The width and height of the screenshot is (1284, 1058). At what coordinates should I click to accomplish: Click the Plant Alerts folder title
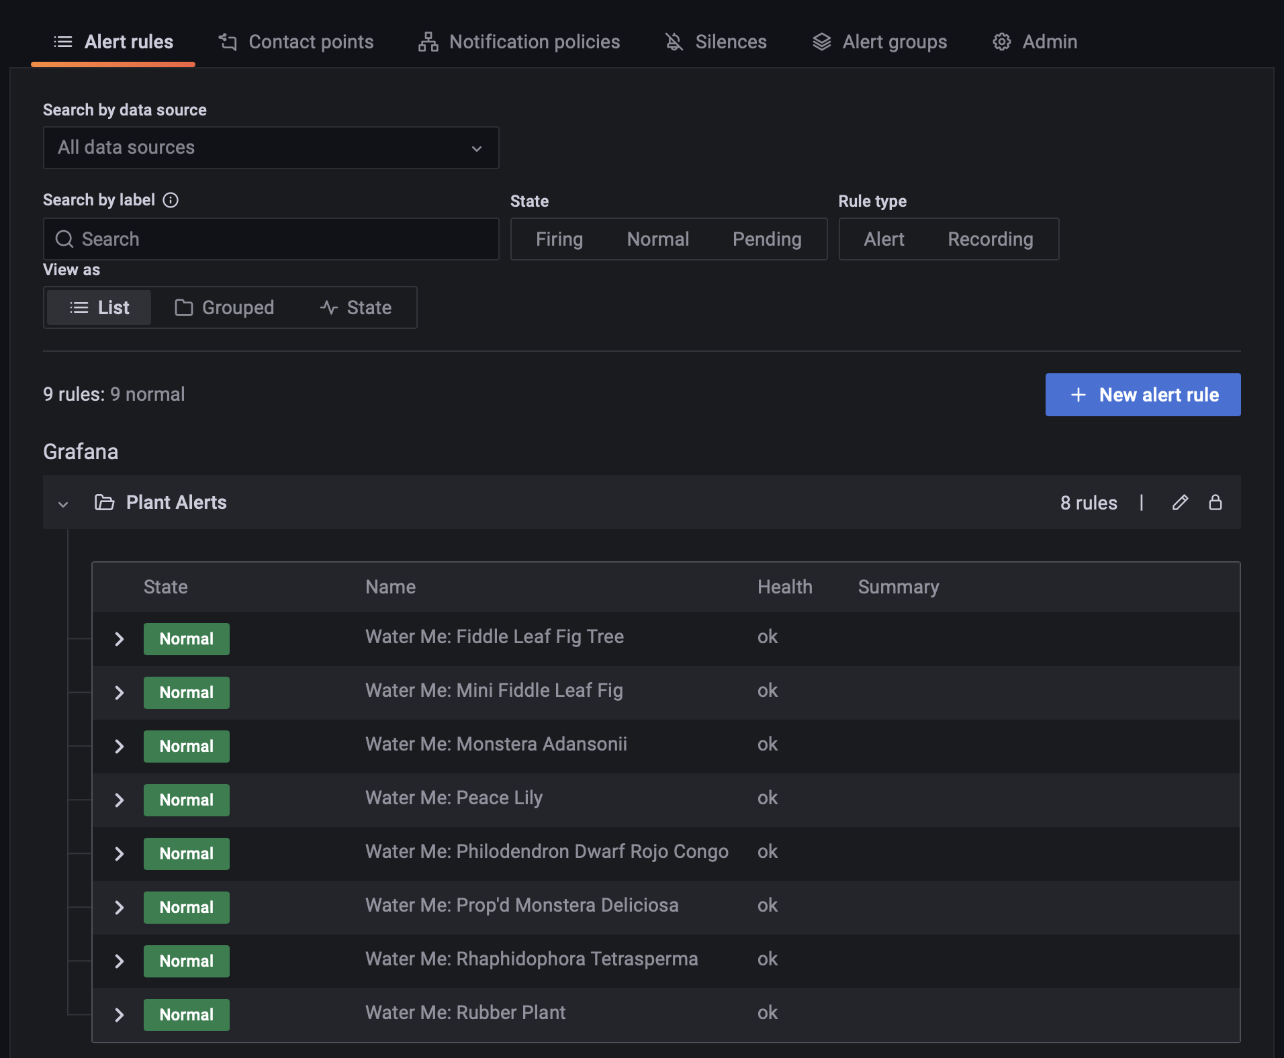(176, 502)
